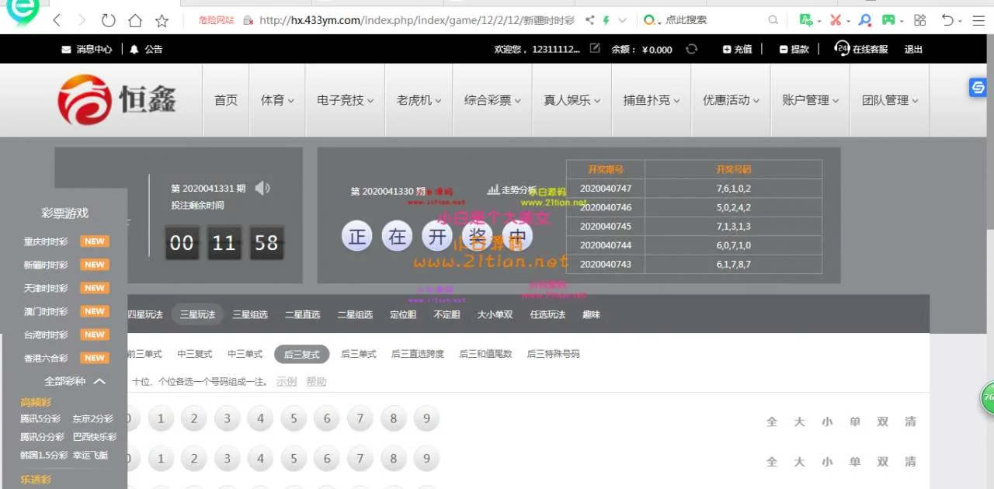Viewport: 994px width, 489px height.
Task: Expand the 账户管理 dropdown menu
Action: (x=810, y=100)
